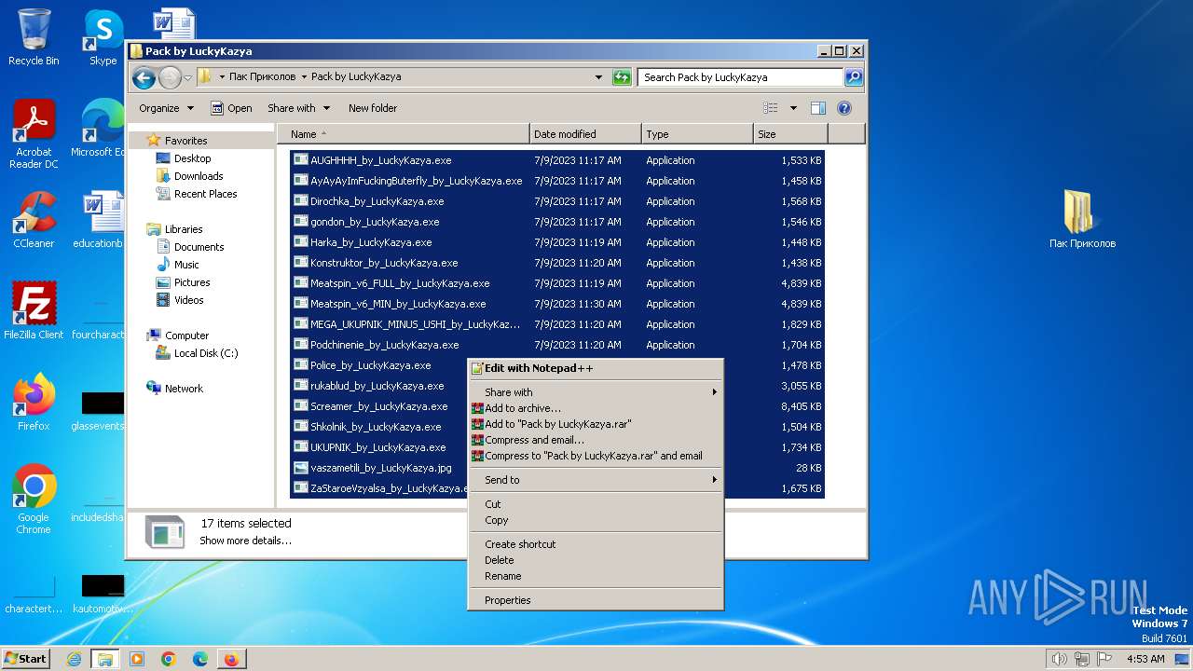Open the Firefox desktop icon
The height and width of the screenshot is (671, 1193).
pyautogui.click(x=34, y=402)
